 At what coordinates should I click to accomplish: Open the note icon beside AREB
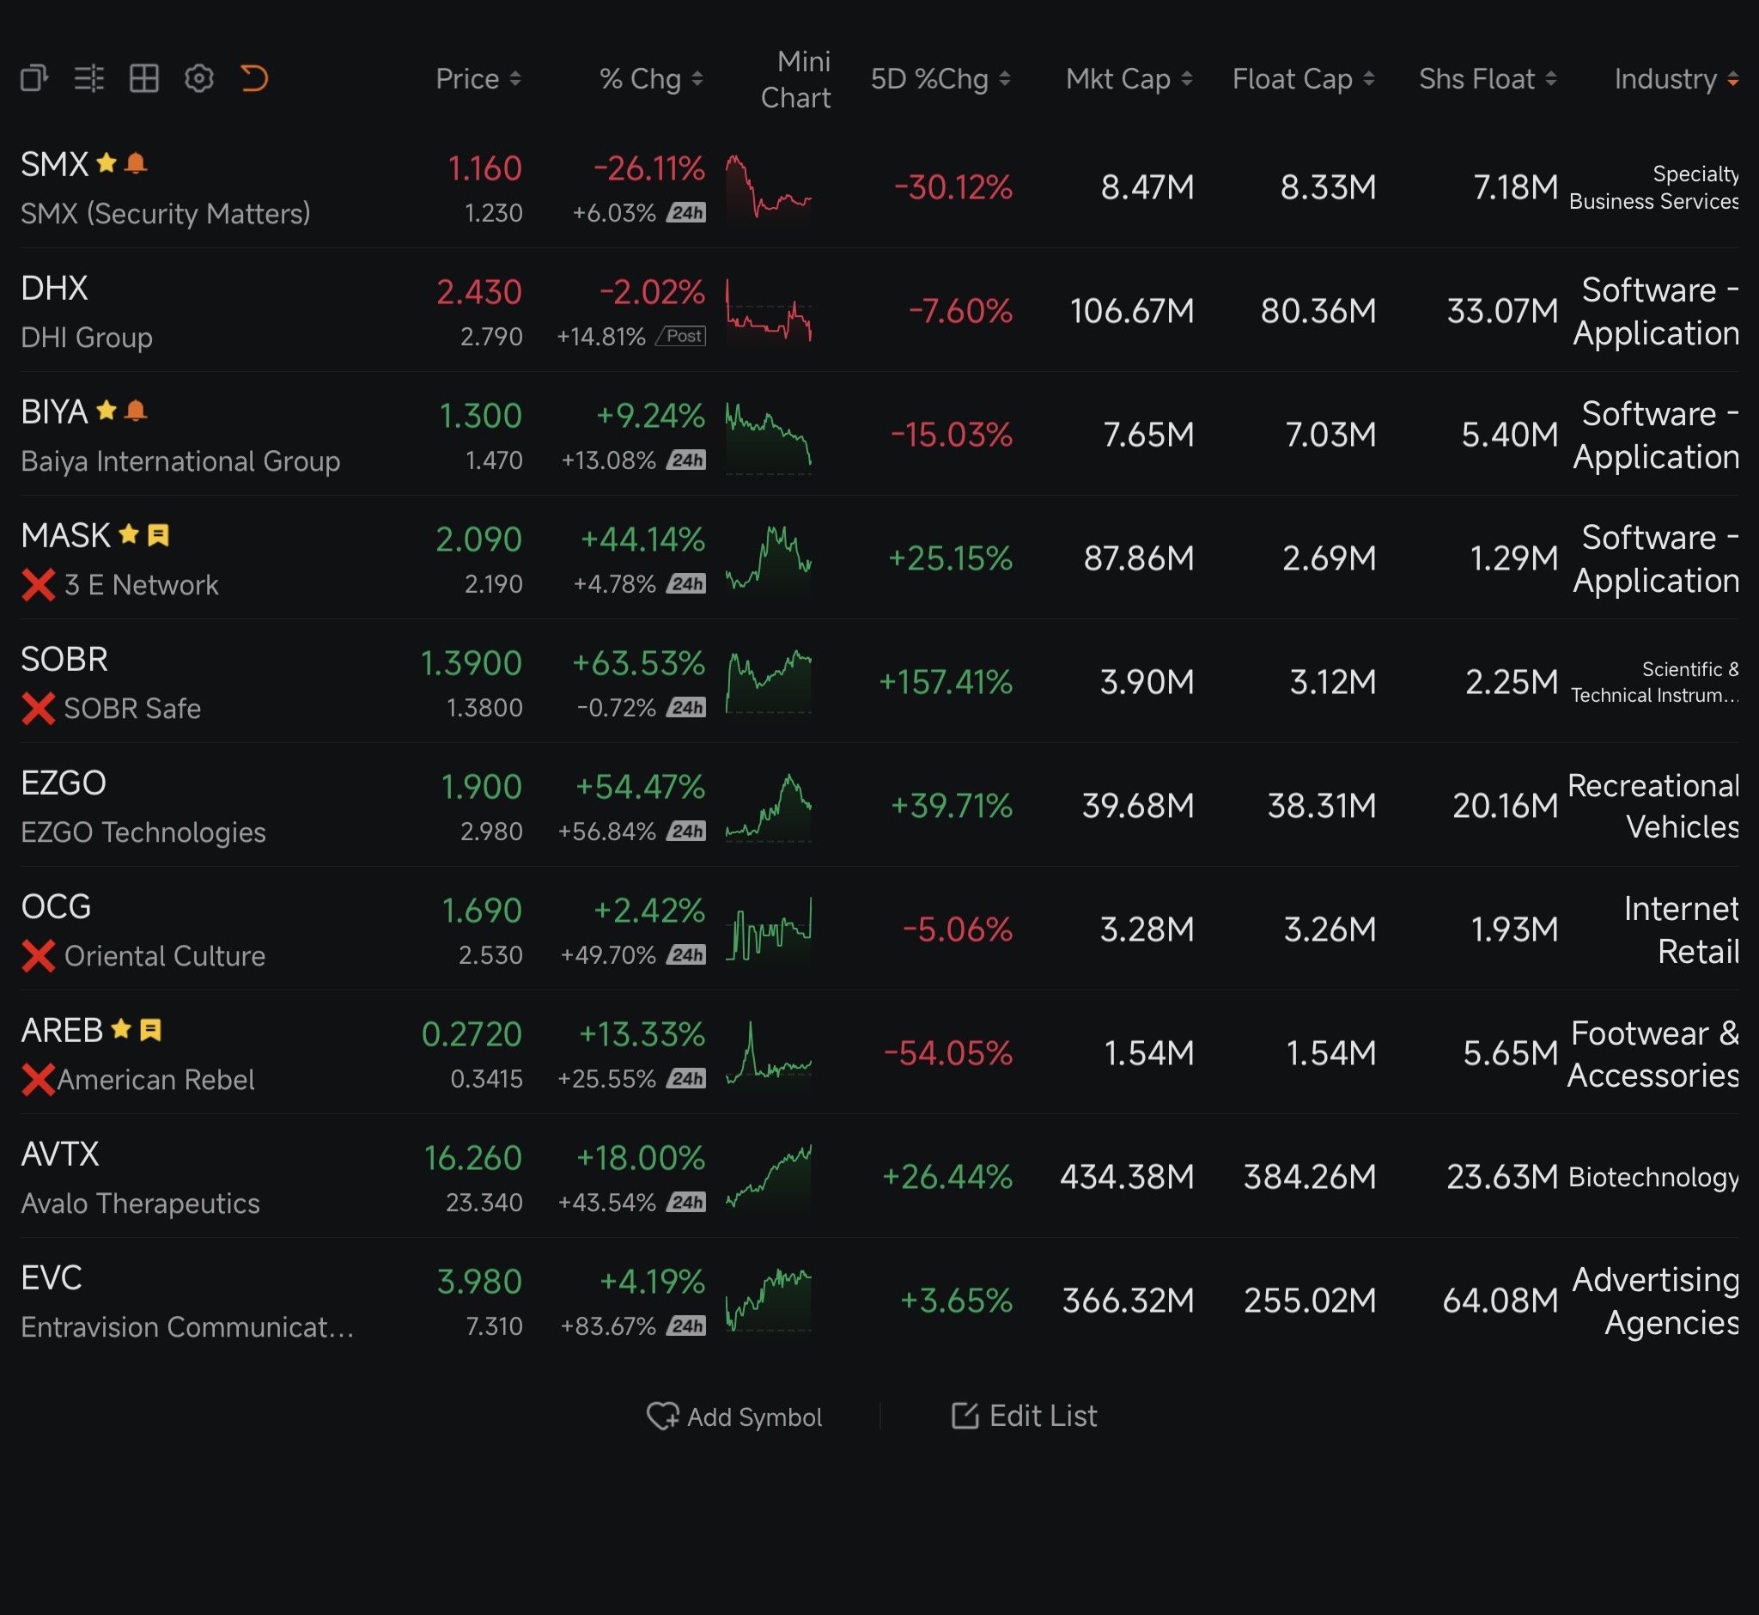(150, 1030)
